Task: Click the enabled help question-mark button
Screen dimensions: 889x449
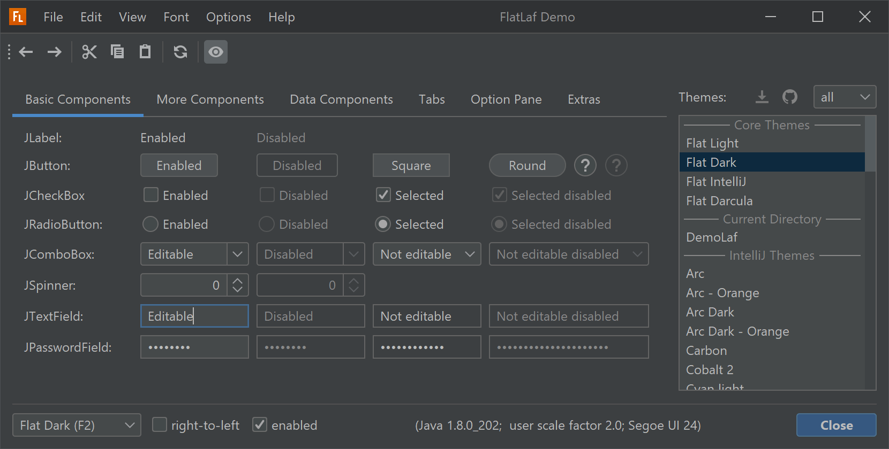Action: pos(585,166)
